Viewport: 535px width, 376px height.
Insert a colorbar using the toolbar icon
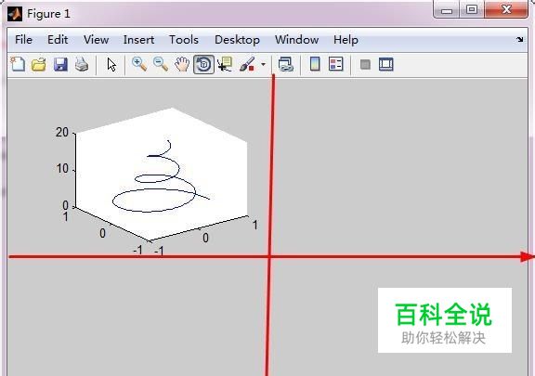point(315,64)
